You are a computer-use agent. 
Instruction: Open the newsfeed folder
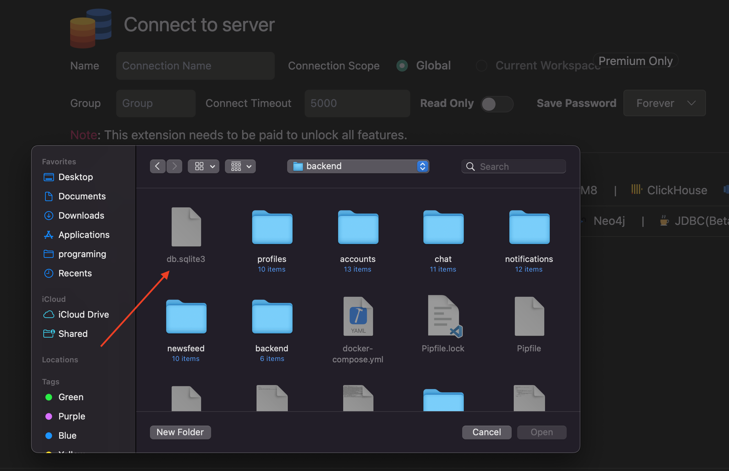point(186,316)
